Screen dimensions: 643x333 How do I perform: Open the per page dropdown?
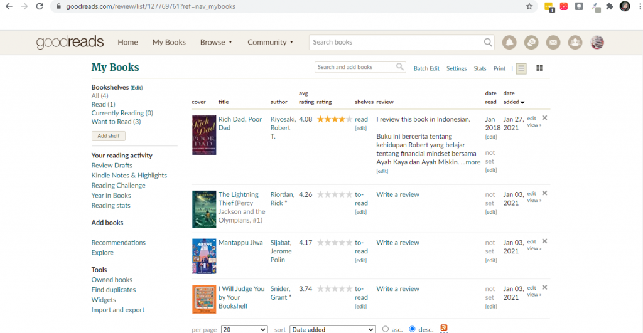(244, 330)
